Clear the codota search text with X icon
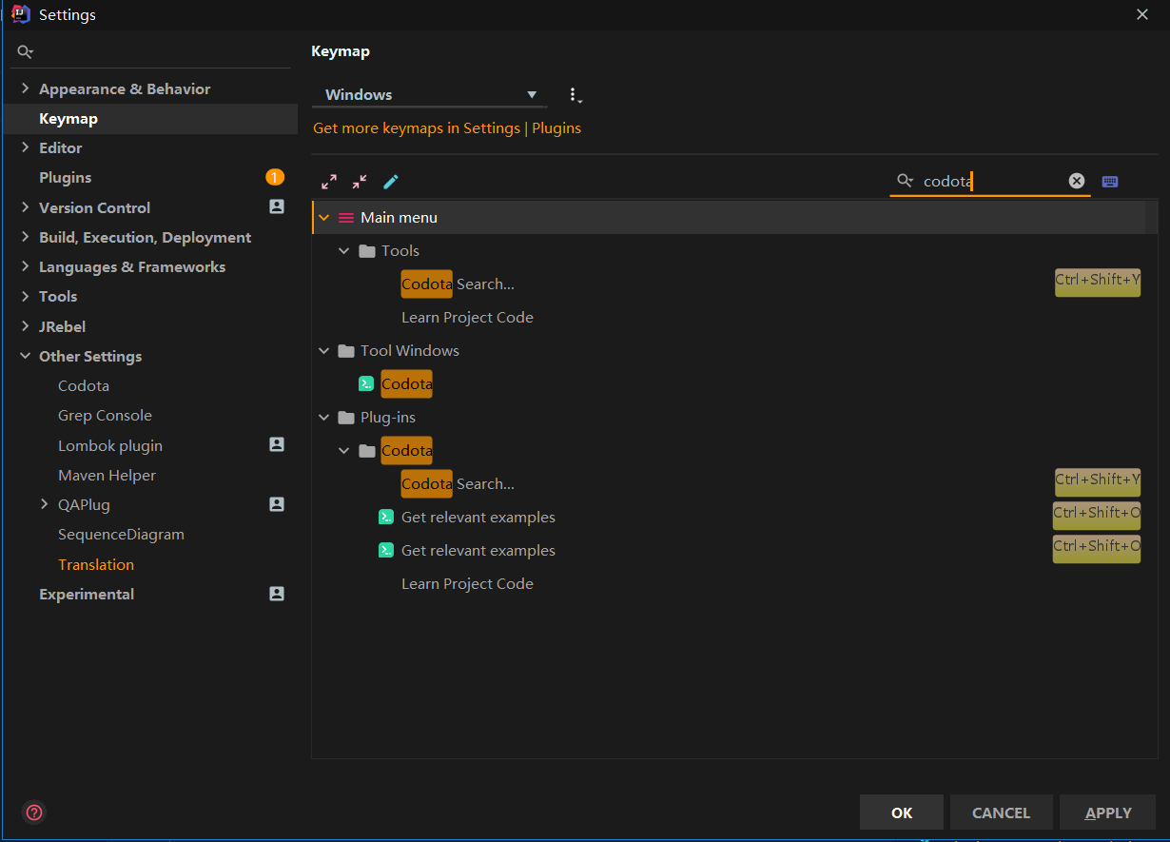Screen dimensions: 1170x842 coord(1077,181)
